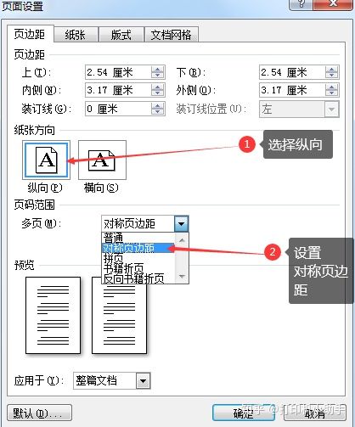355x427 pixels.
Task: Adjust the 装订线 gutter spinner
Action: [x=157, y=109]
